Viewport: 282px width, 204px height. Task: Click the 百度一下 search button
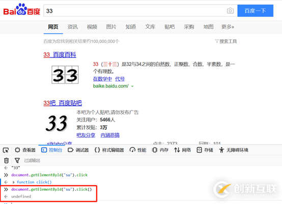[255, 11]
